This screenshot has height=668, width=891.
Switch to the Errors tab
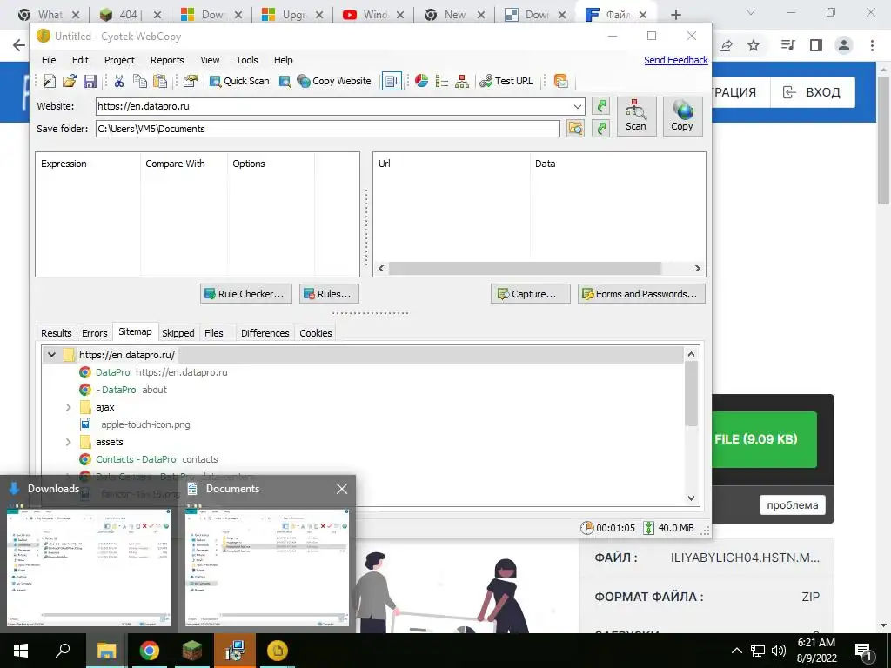point(94,333)
